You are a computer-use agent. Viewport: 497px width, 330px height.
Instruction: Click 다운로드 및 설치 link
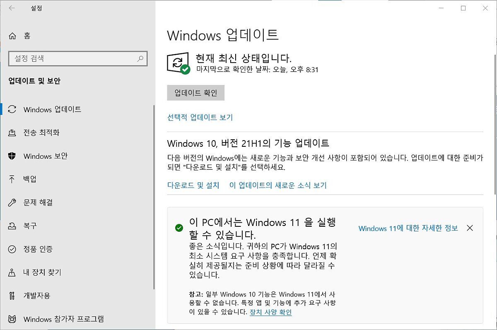pyautogui.click(x=193, y=185)
